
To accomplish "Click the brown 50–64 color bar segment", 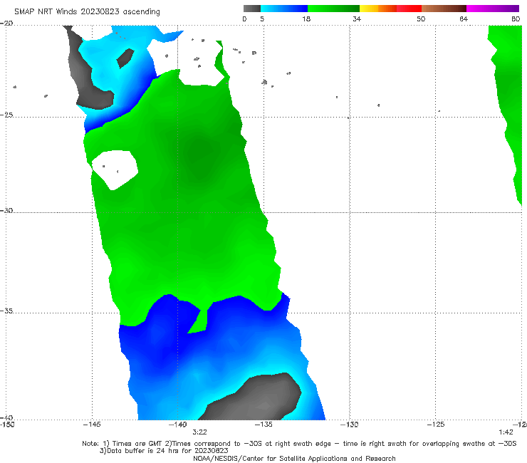I will click(x=444, y=9).
